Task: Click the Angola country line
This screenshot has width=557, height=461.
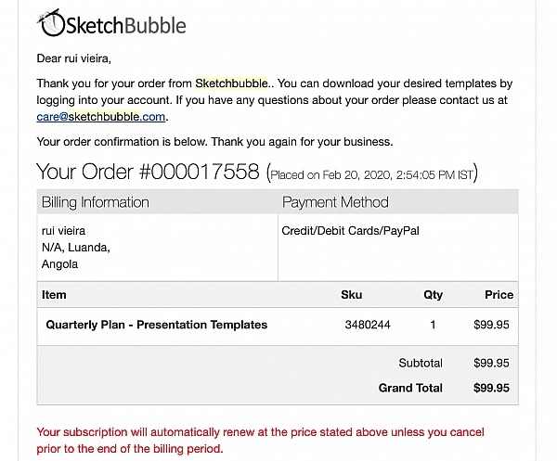Action: tap(59, 263)
